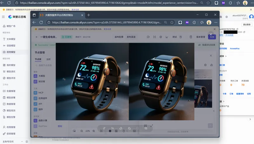
Task: Click 配置清单 link in back window
Action: 240,94
